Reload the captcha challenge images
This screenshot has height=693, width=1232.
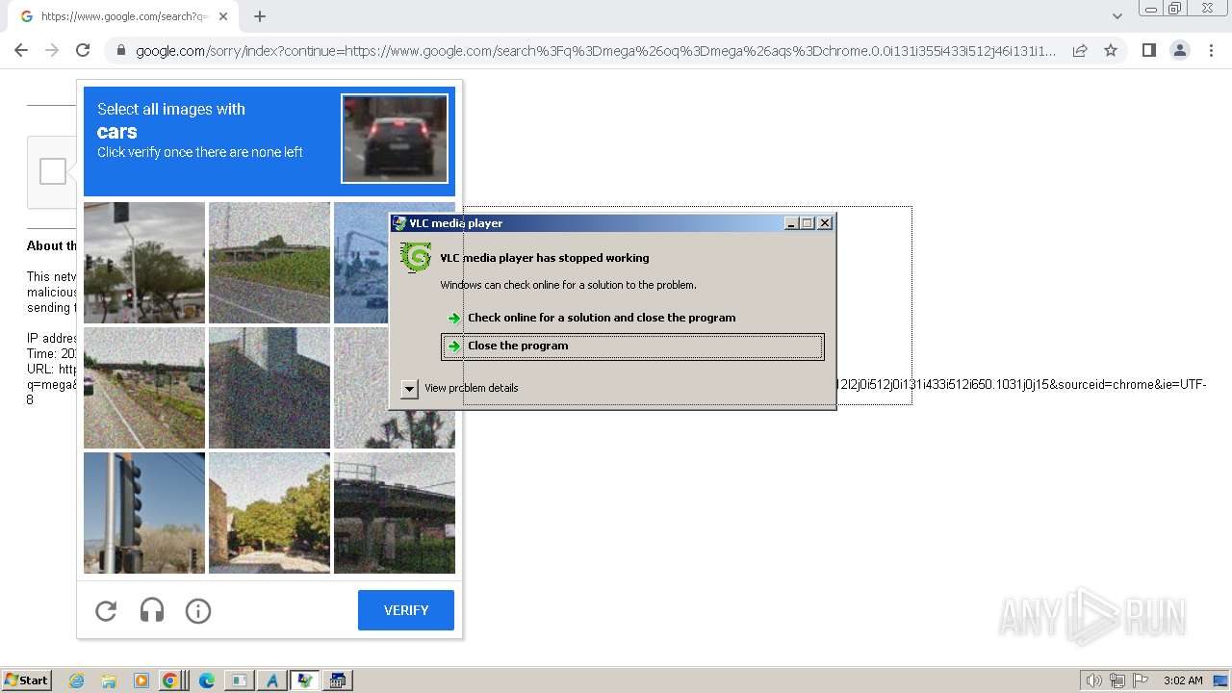[x=106, y=610]
